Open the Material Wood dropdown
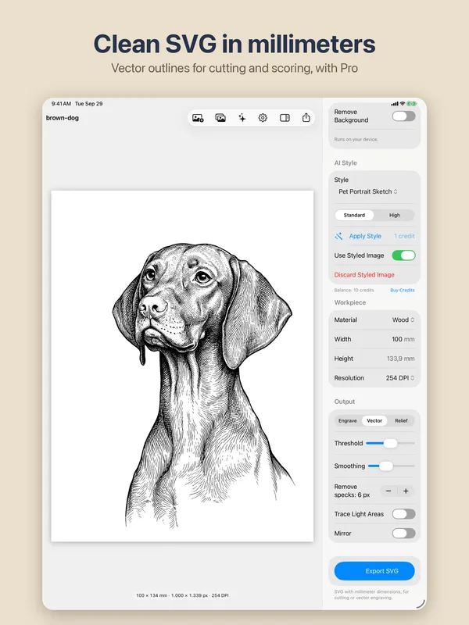Image resolution: width=469 pixels, height=625 pixels. point(403,320)
